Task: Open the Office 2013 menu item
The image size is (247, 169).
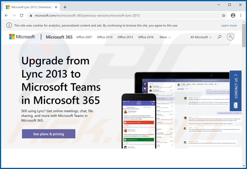Action: (x=125, y=37)
